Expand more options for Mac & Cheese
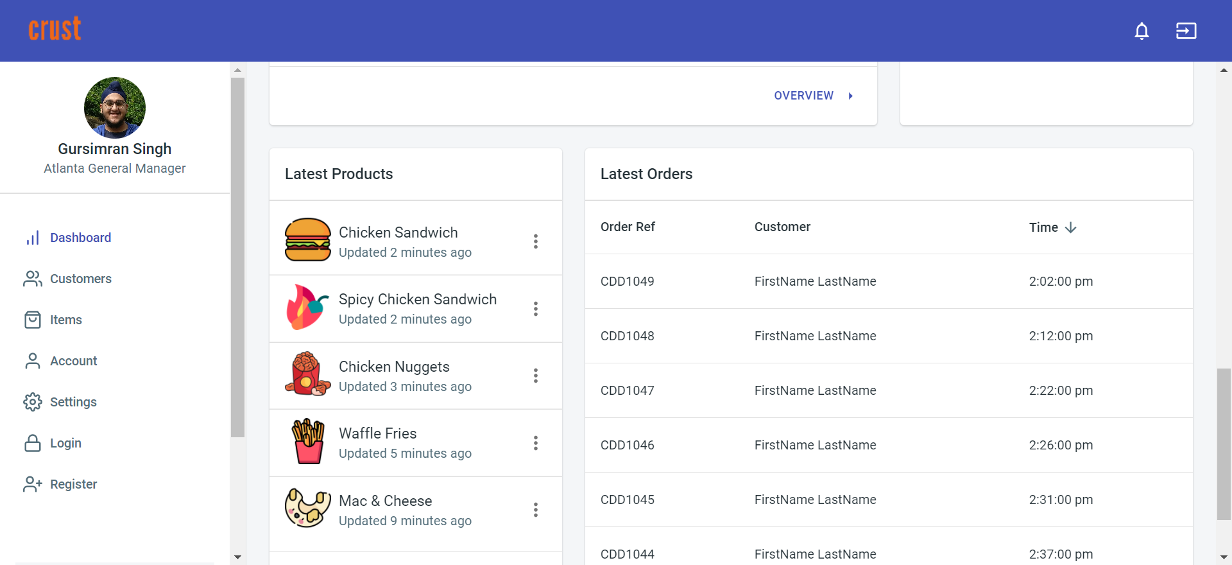Viewport: 1232px width, 565px height. pyautogui.click(x=536, y=510)
